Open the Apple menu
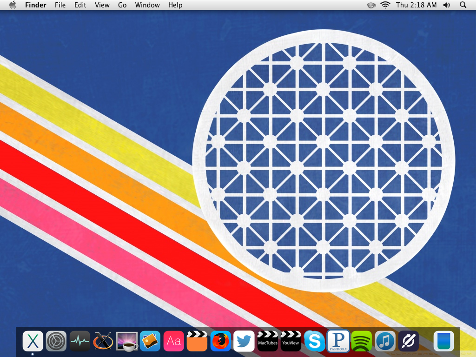Screen dimensions: 476x357 [x=13, y=5]
